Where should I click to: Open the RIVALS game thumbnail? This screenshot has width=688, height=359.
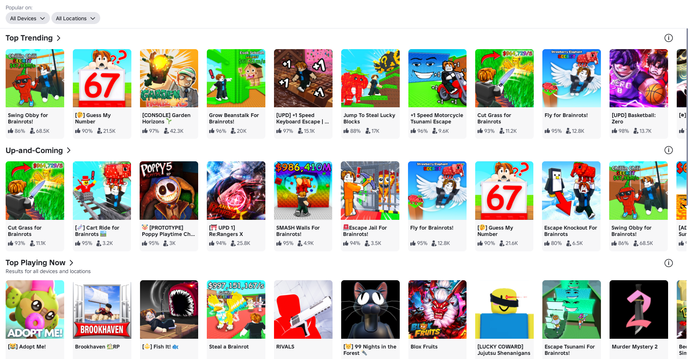[x=303, y=309]
